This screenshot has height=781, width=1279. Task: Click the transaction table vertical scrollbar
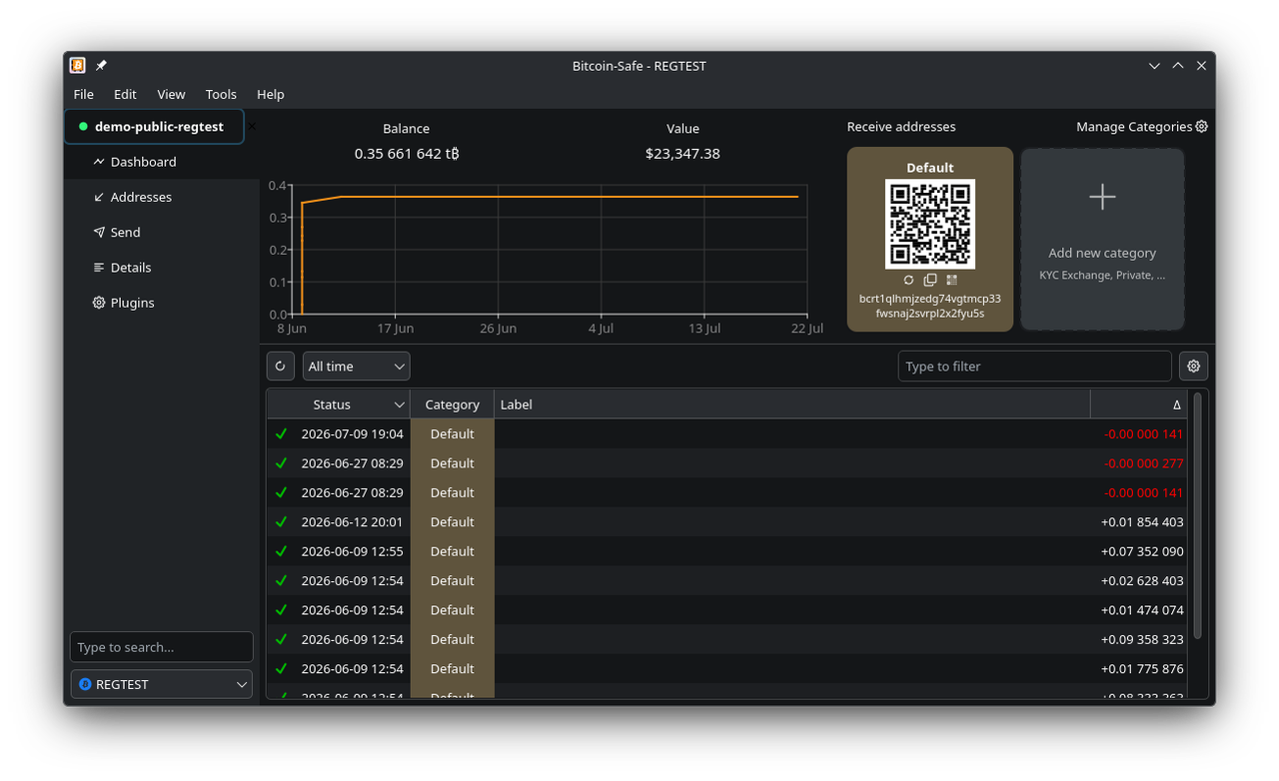[x=1197, y=516]
